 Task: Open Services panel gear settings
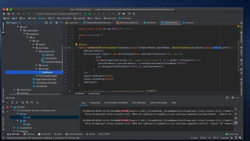(233, 98)
